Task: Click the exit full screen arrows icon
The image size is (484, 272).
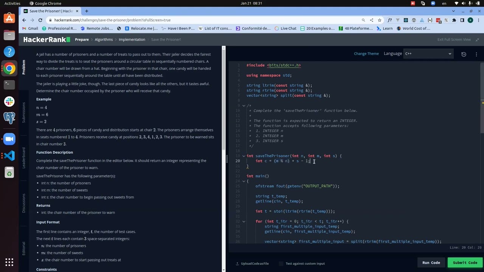Action: coord(477,39)
